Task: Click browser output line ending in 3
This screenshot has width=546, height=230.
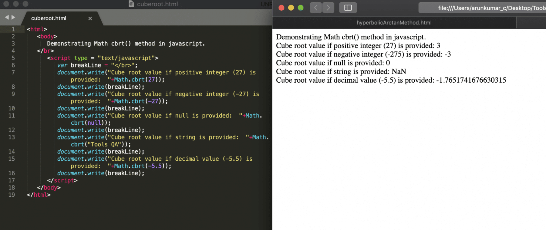Action: [x=358, y=46]
